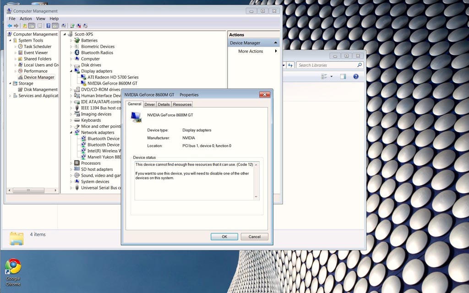Image resolution: width=469 pixels, height=293 pixels.
Task: Open the Google Chrome desktop shortcut
Action: point(13,272)
